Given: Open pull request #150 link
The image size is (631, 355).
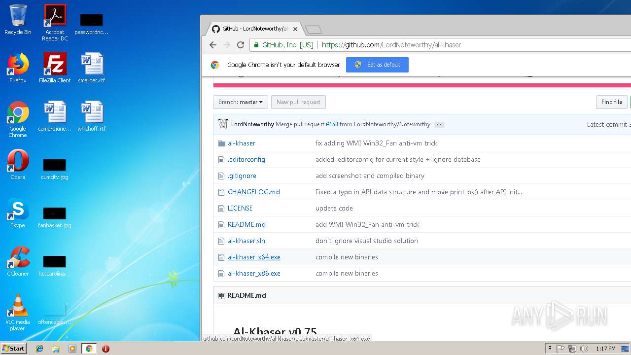Looking at the screenshot, I should pos(332,124).
